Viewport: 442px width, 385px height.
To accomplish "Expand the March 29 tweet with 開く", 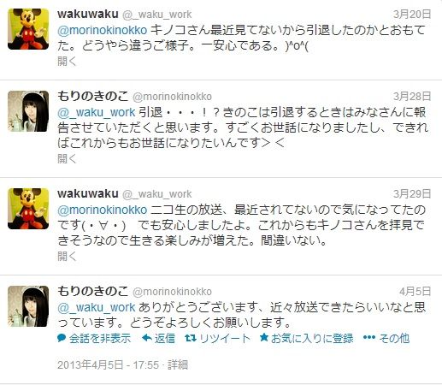I will pyautogui.click(x=67, y=256).
